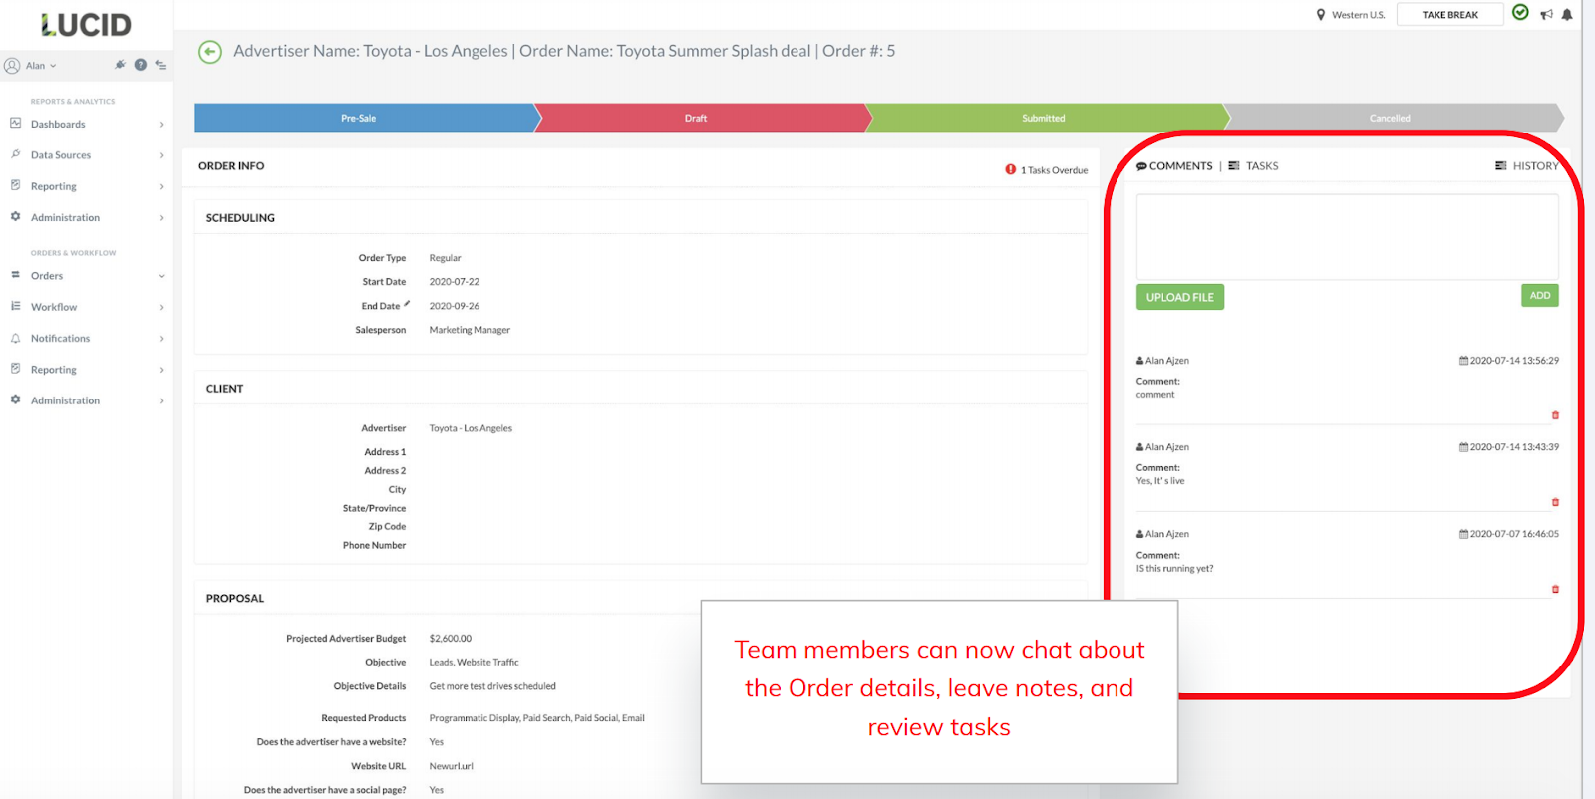Open the Dashboards menu item
The width and height of the screenshot is (1595, 799).
[58, 125]
